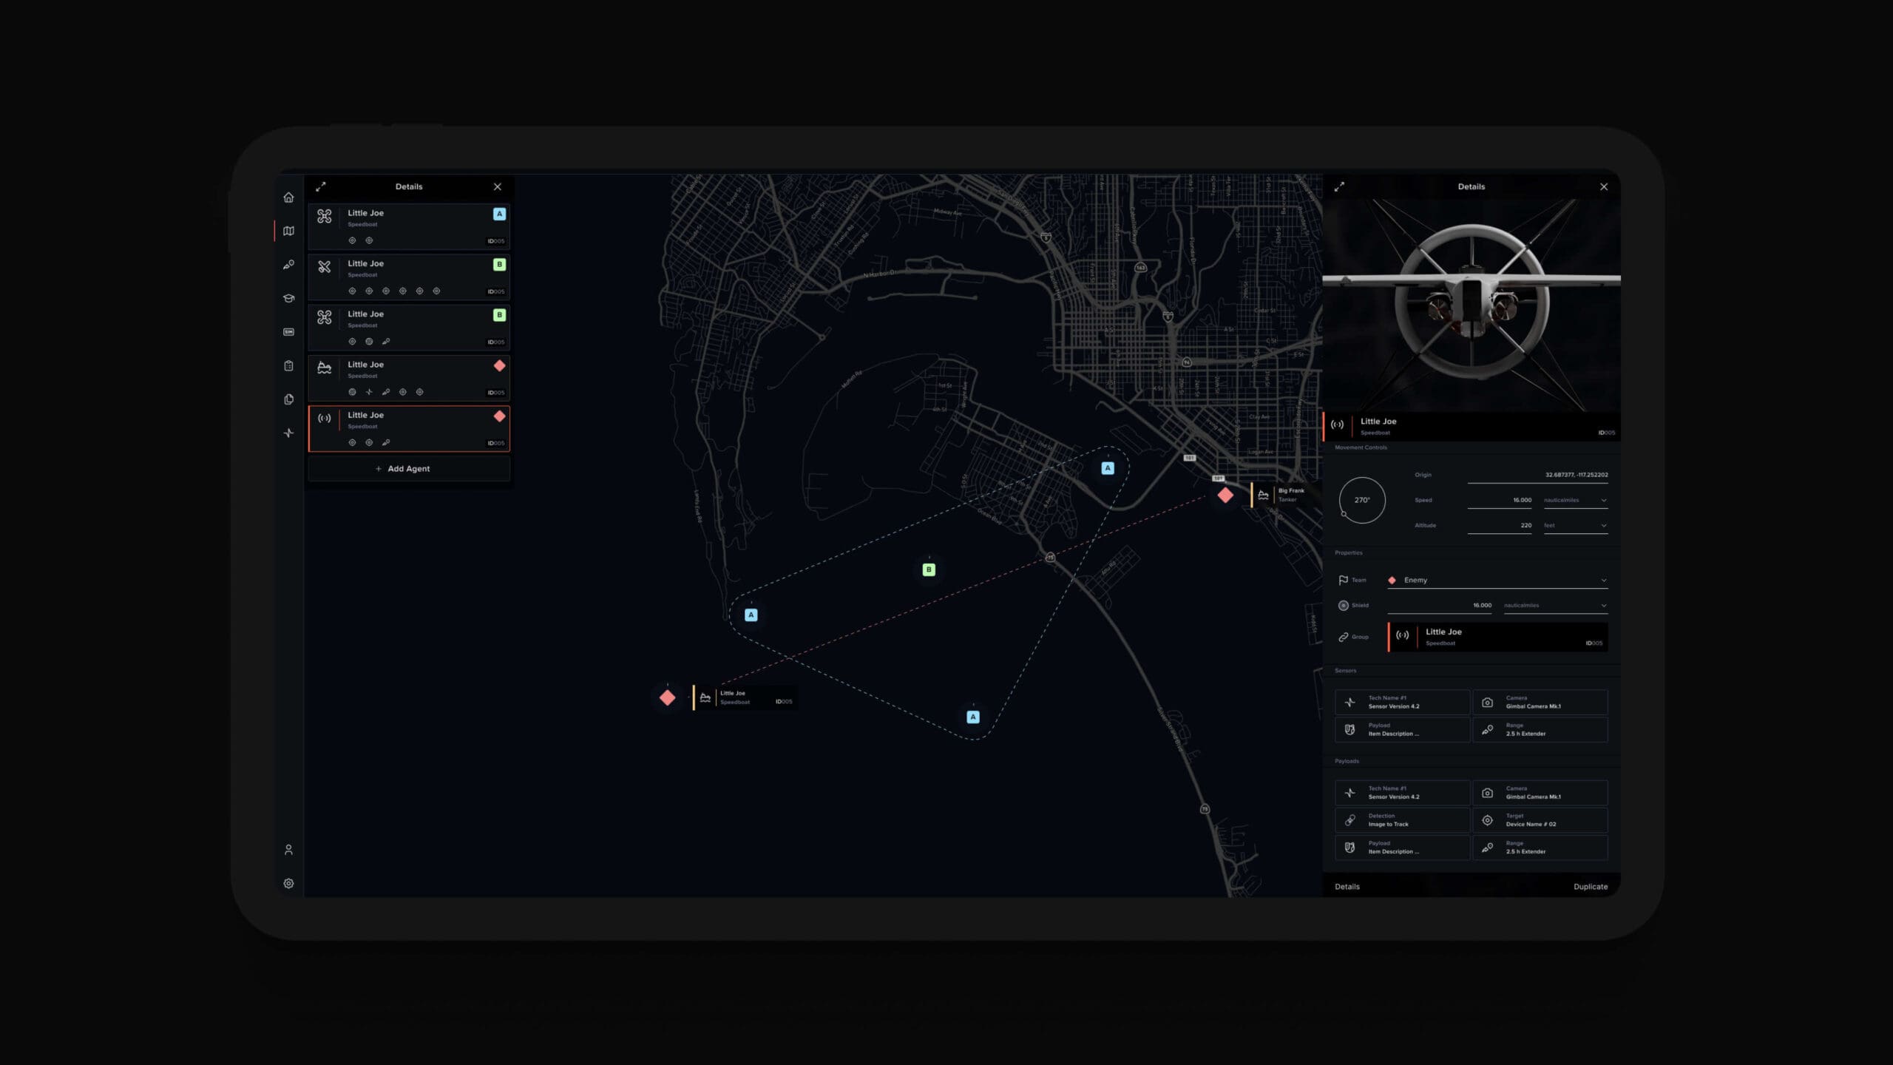Image resolution: width=1893 pixels, height=1065 pixels.
Task: Select the Little Joe boat agent row
Action: tap(409, 378)
